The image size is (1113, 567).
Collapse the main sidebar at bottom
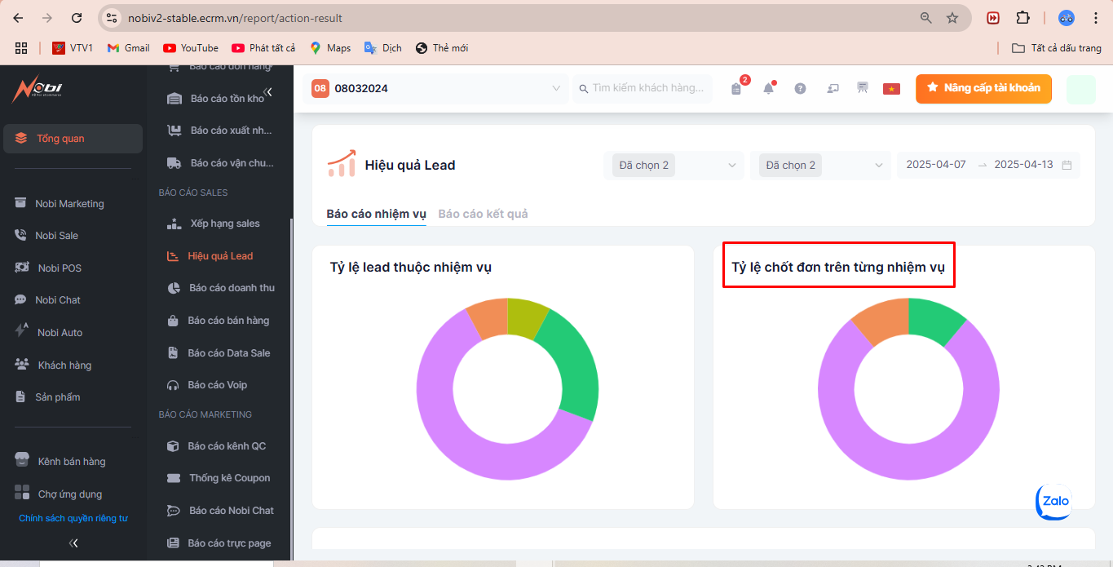[x=73, y=543]
